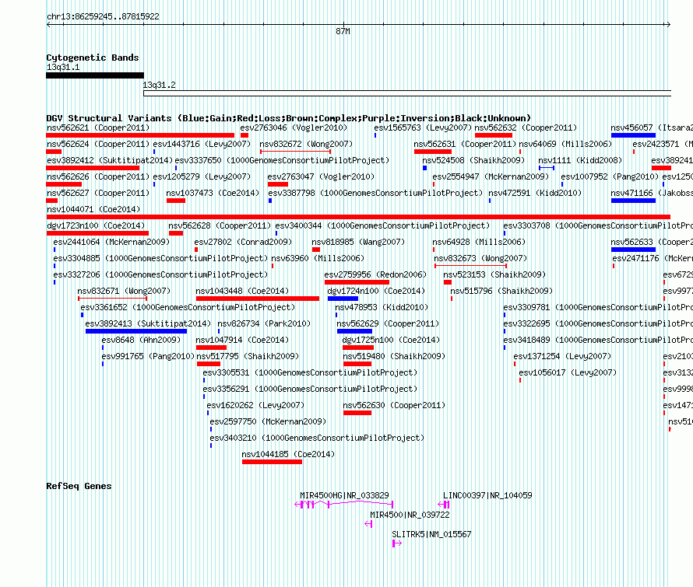Select the 13q31.1 cytogenetic band bar
The height and width of the screenshot is (587, 693).
pos(95,75)
